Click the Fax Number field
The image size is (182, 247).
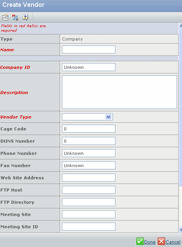coord(89,166)
